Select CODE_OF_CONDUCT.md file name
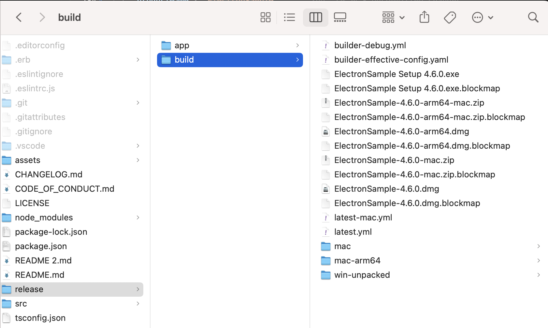Viewport: 548px width, 328px height. pyautogui.click(x=65, y=189)
